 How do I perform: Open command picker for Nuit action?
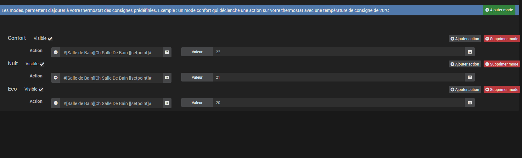[x=167, y=78]
